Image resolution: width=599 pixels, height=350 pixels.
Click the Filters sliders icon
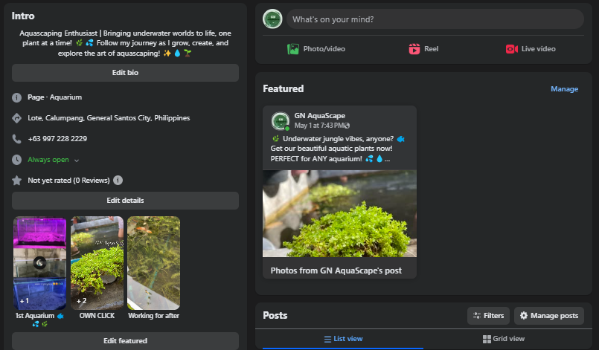click(477, 315)
